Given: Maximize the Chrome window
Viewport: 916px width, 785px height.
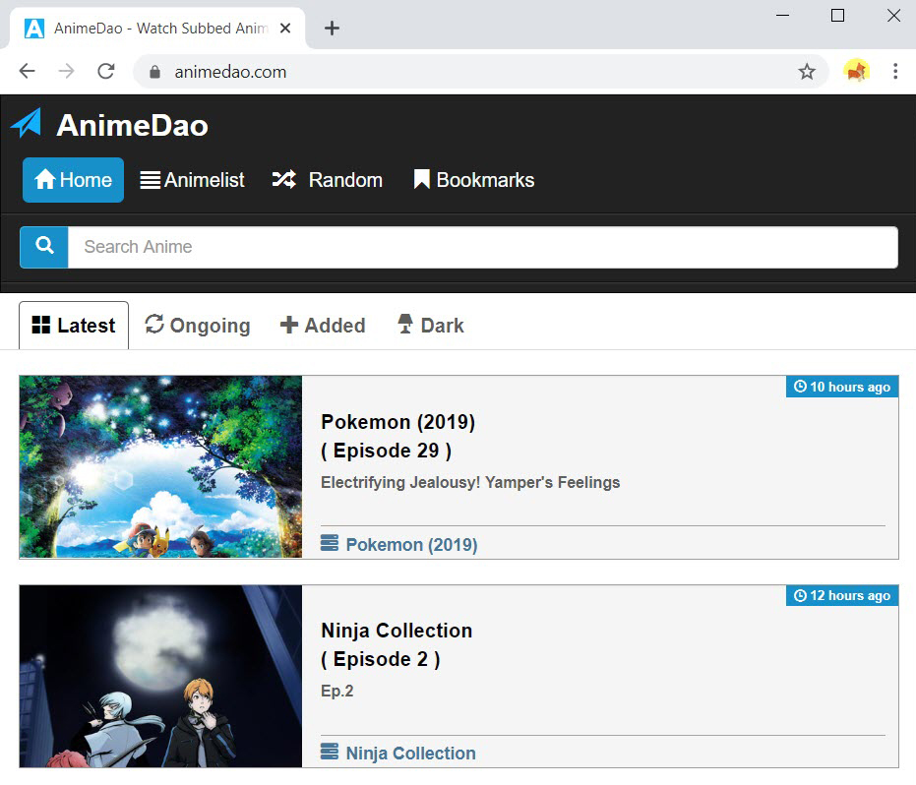Looking at the screenshot, I should (837, 16).
